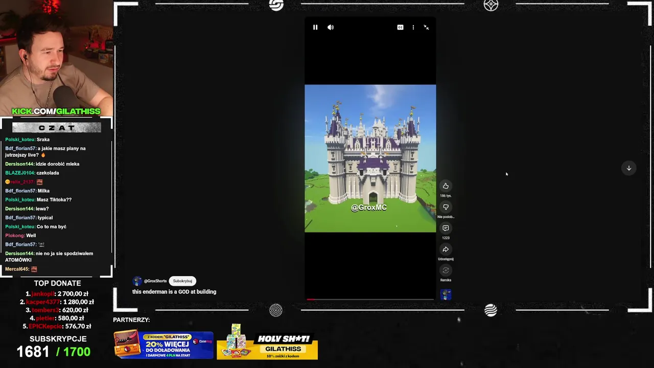Click the GroxShorts channel avatar
Image resolution: width=654 pixels, height=368 pixels.
pyautogui.click(x=137, y=281)
